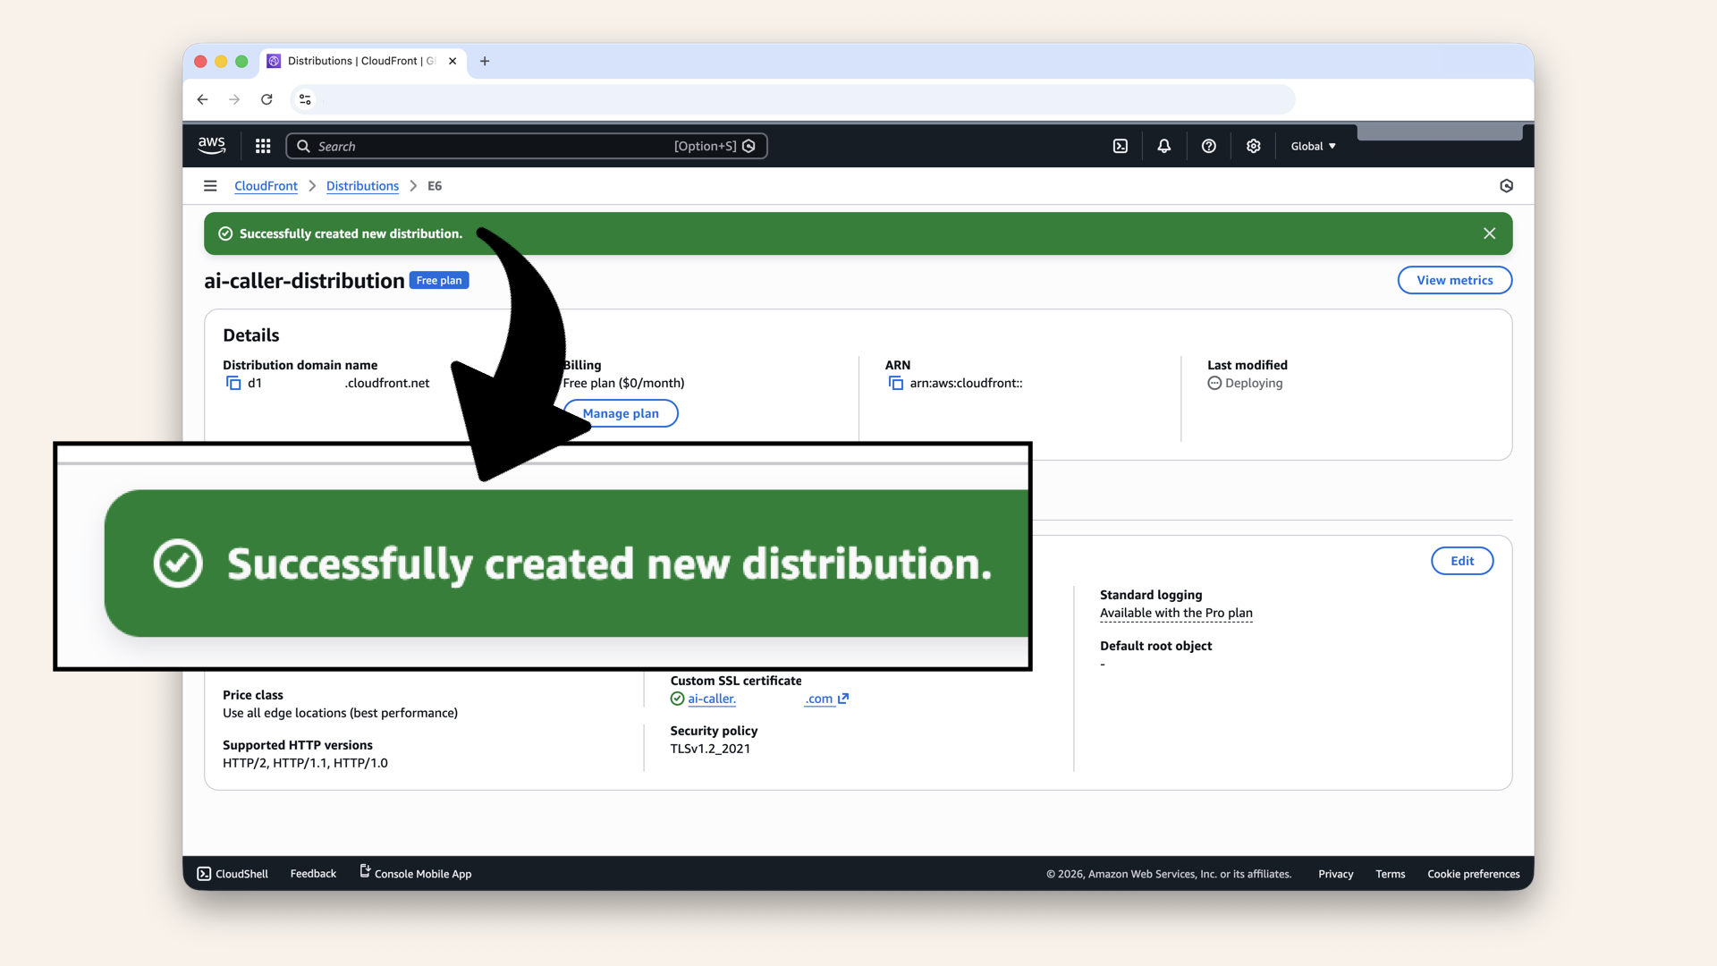The height and width of the screenshot is (966, 1717).
Task: Open CloudShell from the top navigation bar
Action: 1121,146
